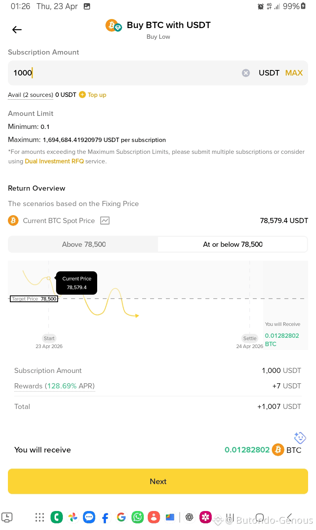316x530 pixels.
Task: Select the At or below 78,500 tab
Action: (x=233, y=244)
